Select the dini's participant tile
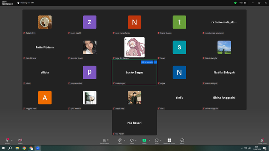 point(179,98)
